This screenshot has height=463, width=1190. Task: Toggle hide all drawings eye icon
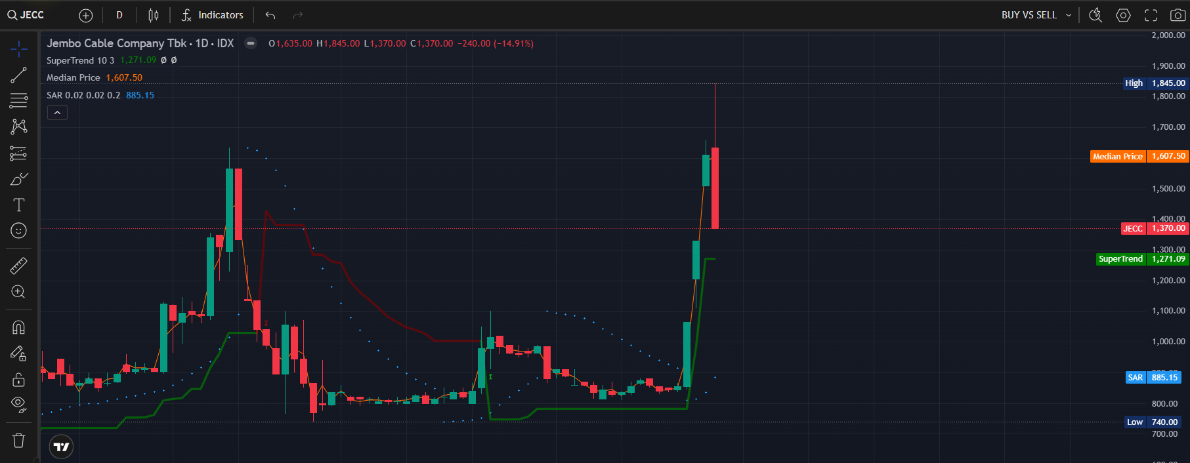[x=18, y=405]
